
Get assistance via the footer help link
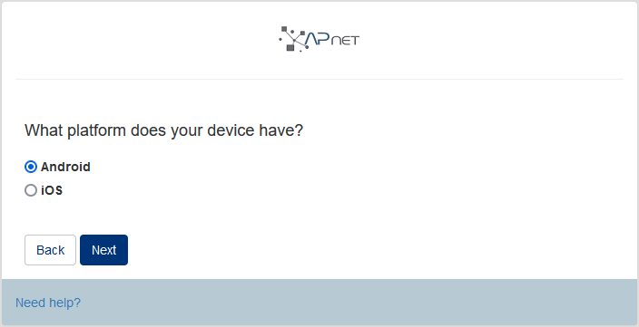[x=48, y=303]
